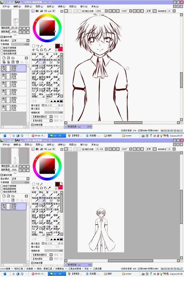Image resolution: width=184 pixels, height=304 pixels.
Task: Select the lasso tool in upper SAI window
Action: tap(38, 46)
